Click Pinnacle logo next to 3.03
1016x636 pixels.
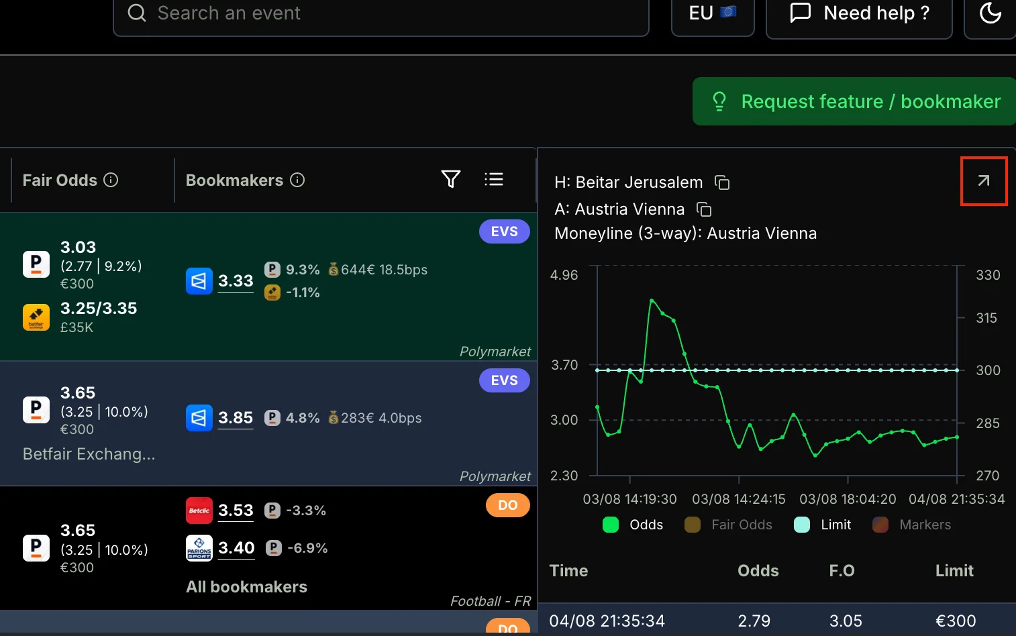36,264
